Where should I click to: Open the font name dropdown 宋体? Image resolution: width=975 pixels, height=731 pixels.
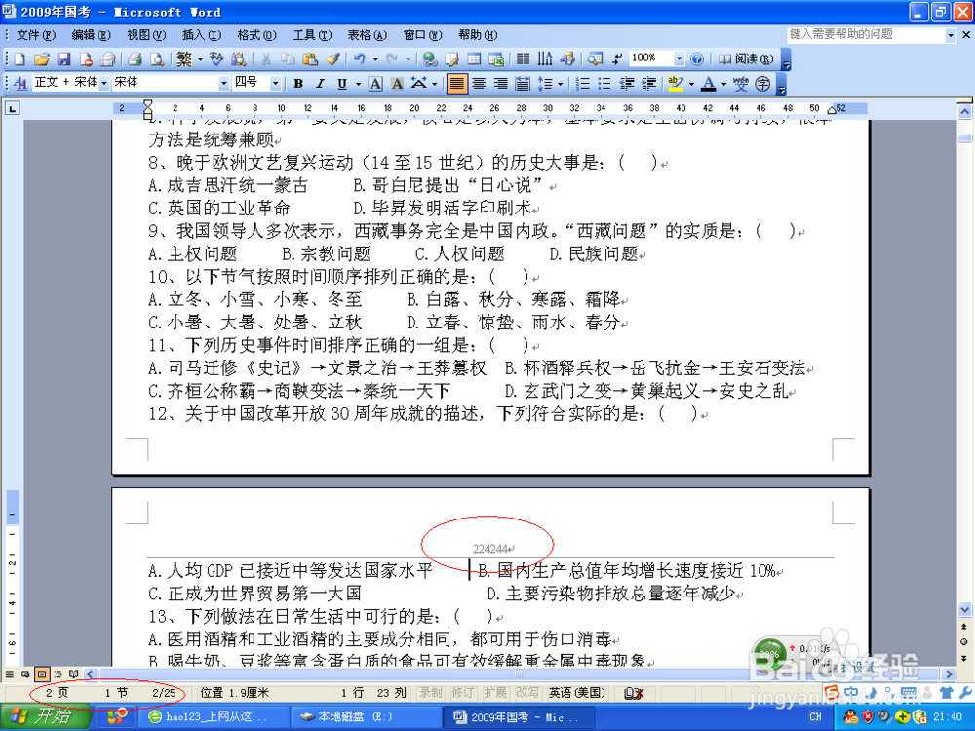[223, 83]
